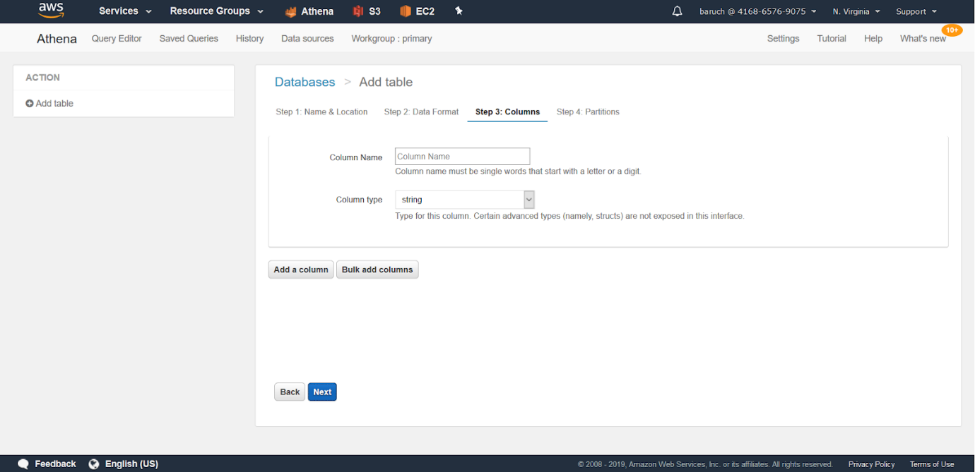The height and width of the screenshot is (472, 975).
Task: Expand the Services menu
Action: point(125,11)
